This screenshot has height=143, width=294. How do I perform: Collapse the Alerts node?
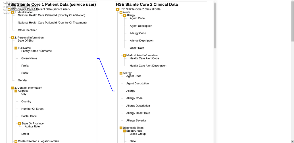coord(121,12)
